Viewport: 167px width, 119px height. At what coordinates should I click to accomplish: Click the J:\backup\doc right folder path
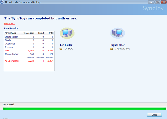[x=122, y=49]
